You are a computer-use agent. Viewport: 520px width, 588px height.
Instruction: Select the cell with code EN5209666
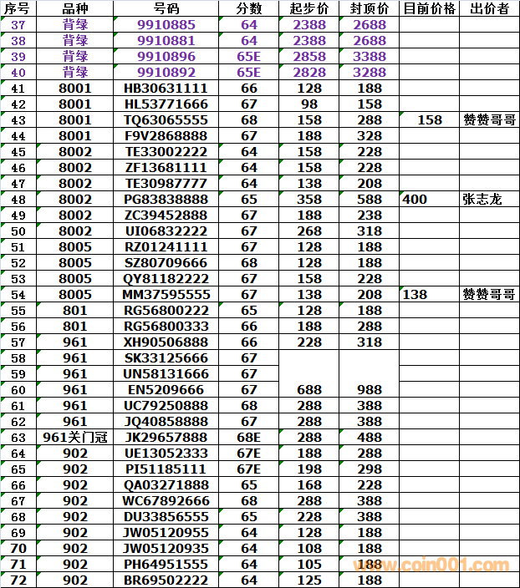click(x=166, y=390)
